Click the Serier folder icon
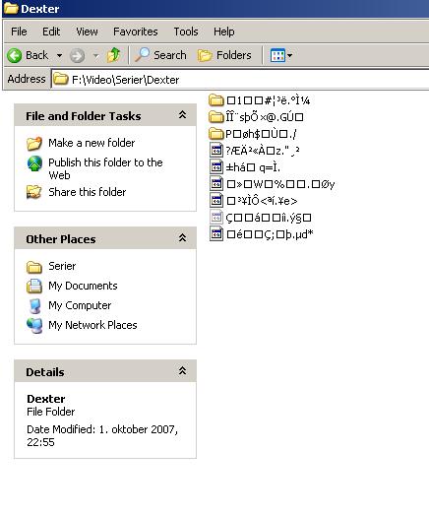The height and width of the screenshot is (516, 429). click(34, 267)
